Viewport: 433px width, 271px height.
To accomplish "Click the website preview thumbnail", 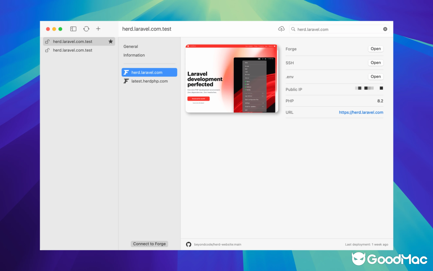I will (232, 79).
